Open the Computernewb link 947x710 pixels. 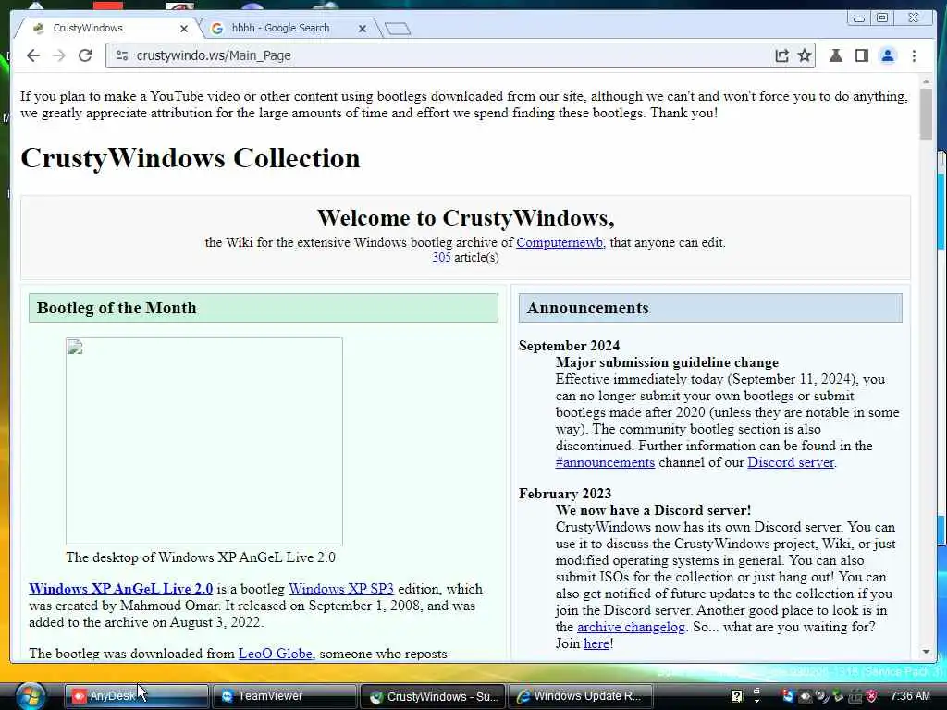click(560, 243)
